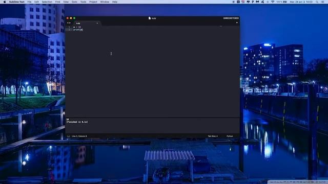Place cursor in the print(a) line
Image resolution: width=328 pixels, height=184 pixels.
click(78, 30)
